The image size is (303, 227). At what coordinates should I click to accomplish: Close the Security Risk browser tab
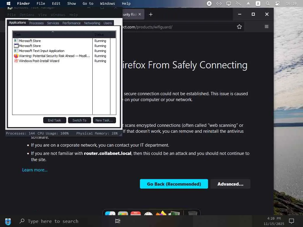click(140, 14)
